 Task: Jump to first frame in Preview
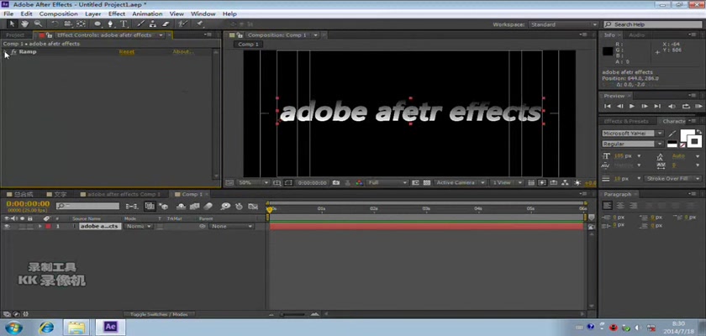pos(608,107)
